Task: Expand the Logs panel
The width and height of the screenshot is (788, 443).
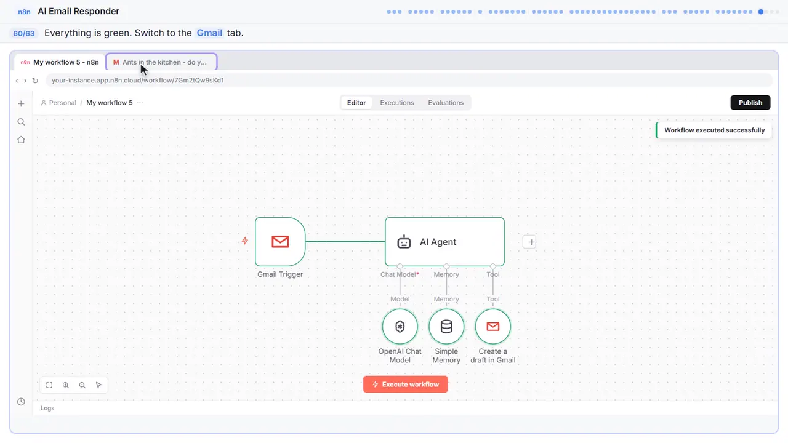Action: (47, 408)
